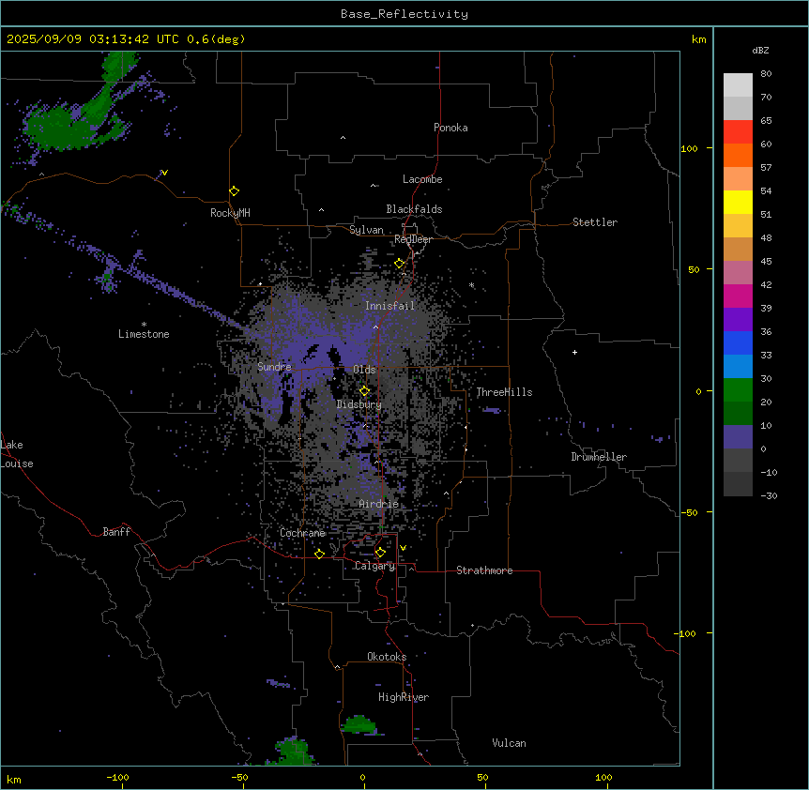Pick the bright green swatch in dBZ legend
The width and height of the screenshot is (809, 790).
[738, 390]
